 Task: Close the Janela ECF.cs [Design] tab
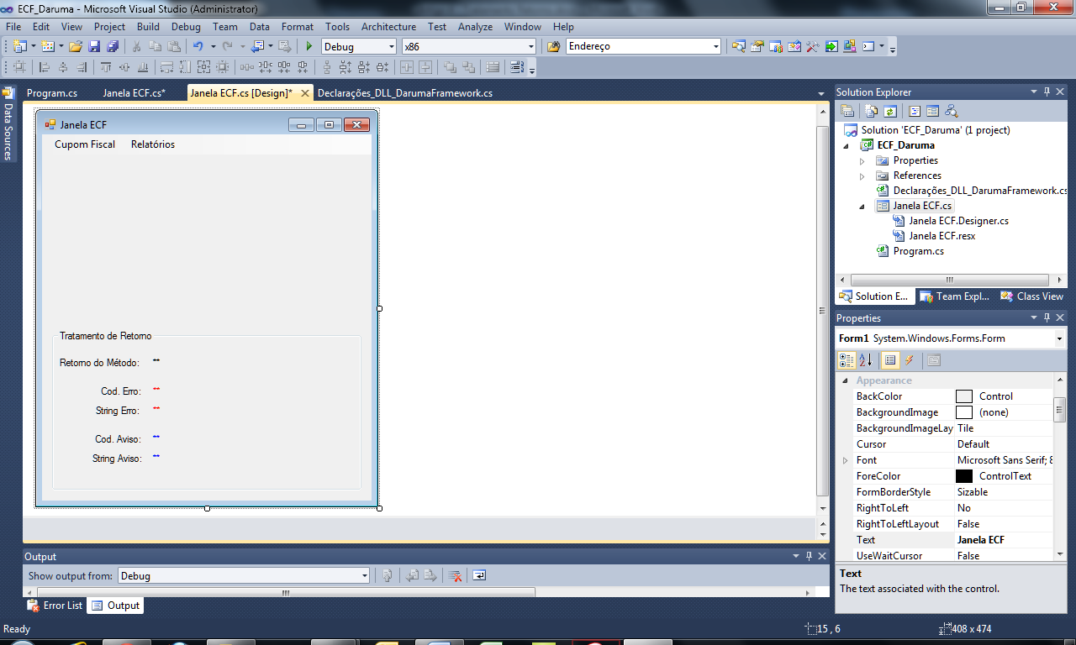[305, 93]
